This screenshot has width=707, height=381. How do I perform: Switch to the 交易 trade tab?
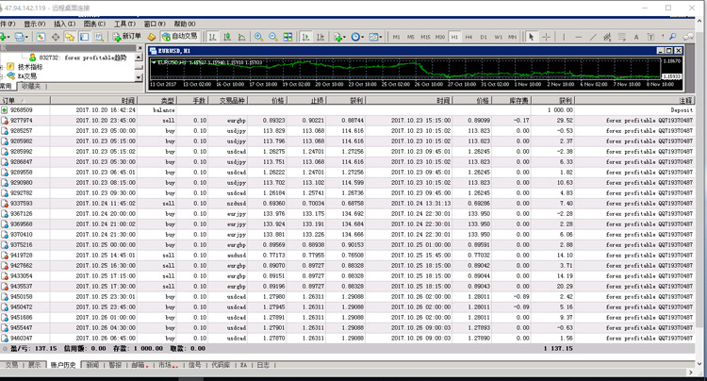(10, 365)
